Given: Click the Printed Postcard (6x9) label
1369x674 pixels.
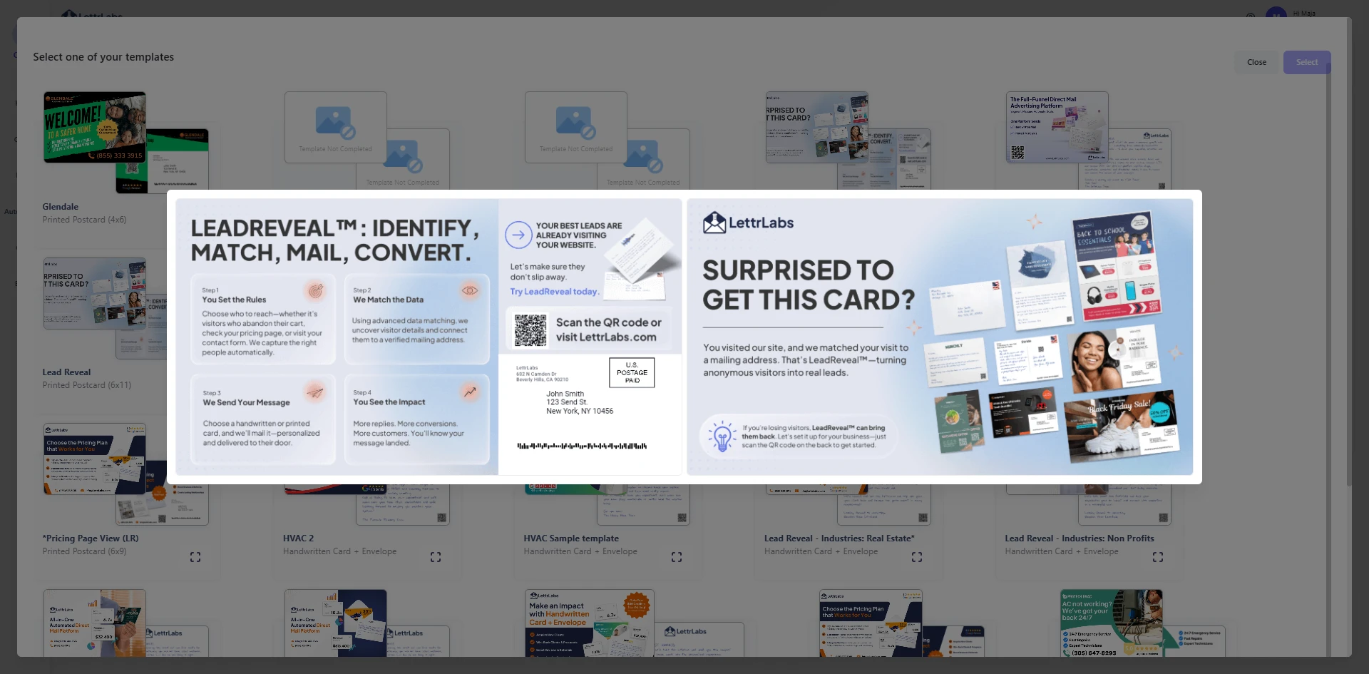Looking at the screenshot, I should [84, 551].
